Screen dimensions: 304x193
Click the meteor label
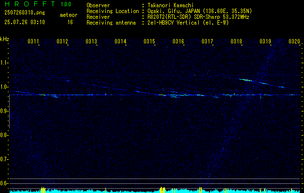(x=69, y=15)
